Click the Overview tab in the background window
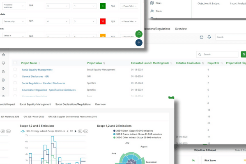This screenshot has height=164, width=246. coord(181,29)
